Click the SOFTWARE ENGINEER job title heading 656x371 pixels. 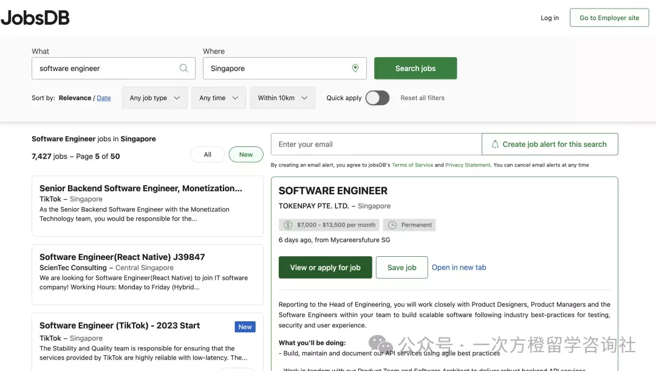coord(333,191)
